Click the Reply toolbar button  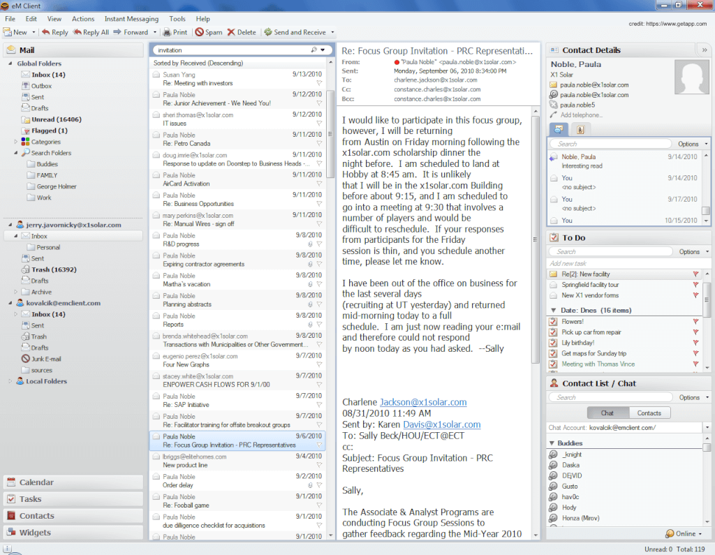54,32
